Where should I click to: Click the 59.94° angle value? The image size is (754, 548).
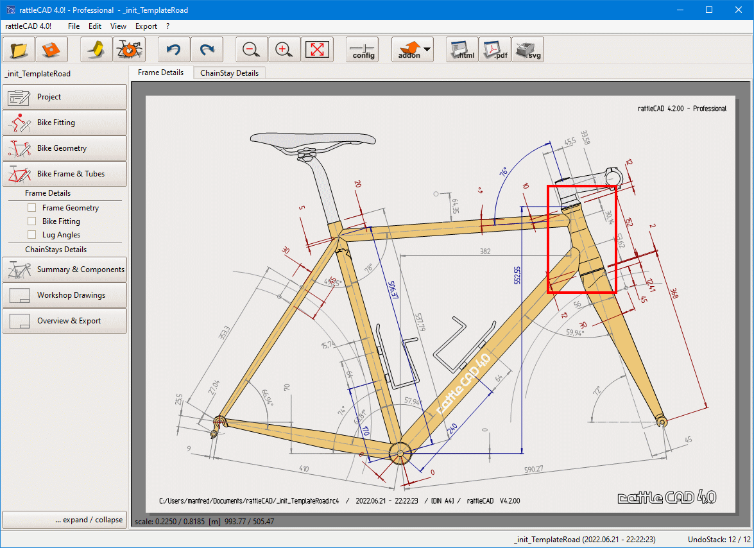pos(574,332)
